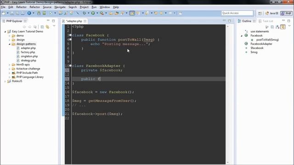Viewport: 294px width, 165px height.
Task: Expand the PHP Language Library node
Action: [x=10, y=77]
